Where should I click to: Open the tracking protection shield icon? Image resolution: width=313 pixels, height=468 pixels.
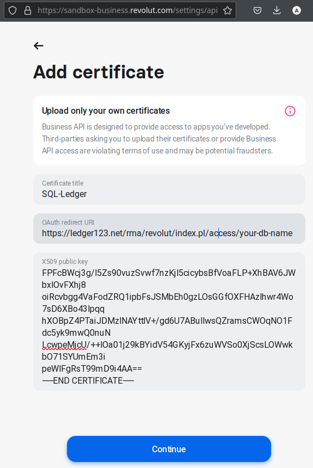(12, 10)
